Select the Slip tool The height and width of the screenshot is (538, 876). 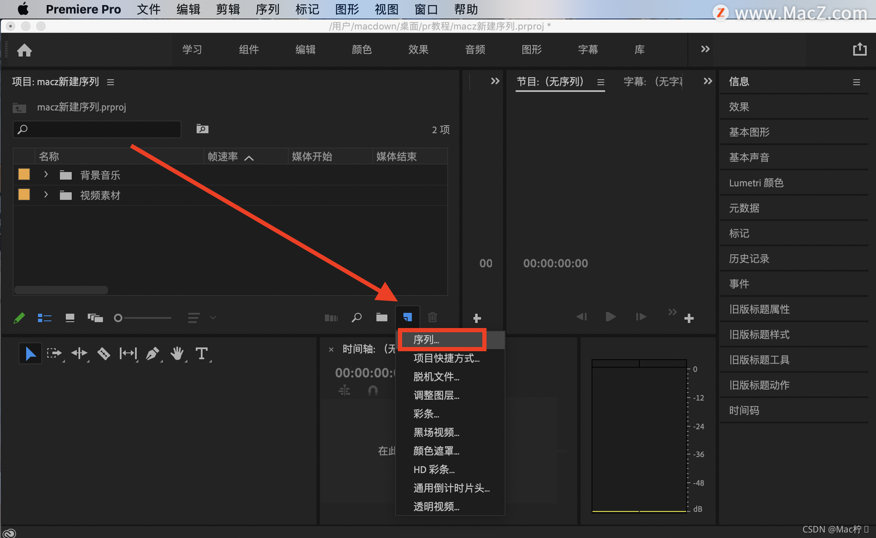pos(128,353)
